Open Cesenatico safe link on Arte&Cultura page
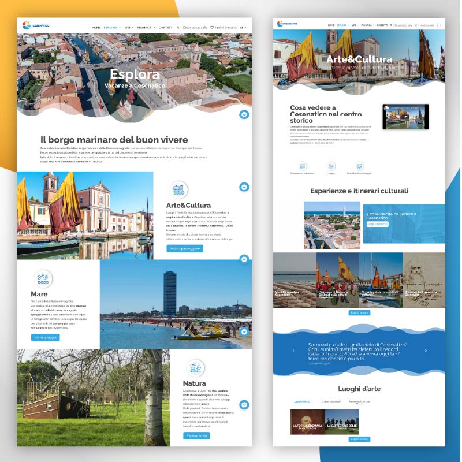Image resolution: width=462 pixels, height=462 pixels. click(x=403, y=25)
